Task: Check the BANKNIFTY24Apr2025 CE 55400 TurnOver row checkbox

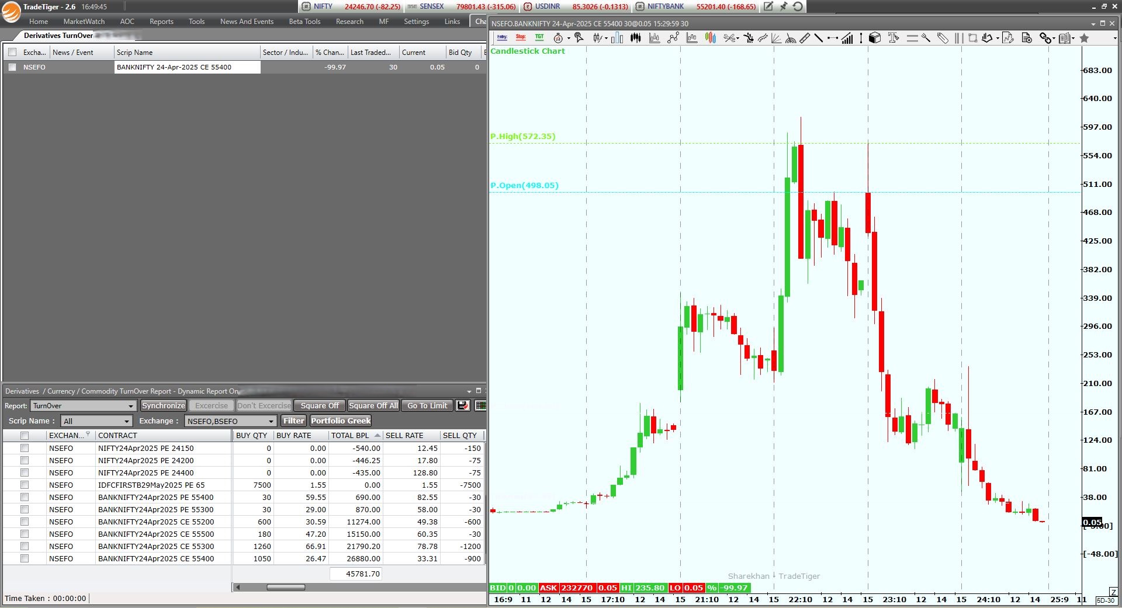Action: tap(25, 558)
